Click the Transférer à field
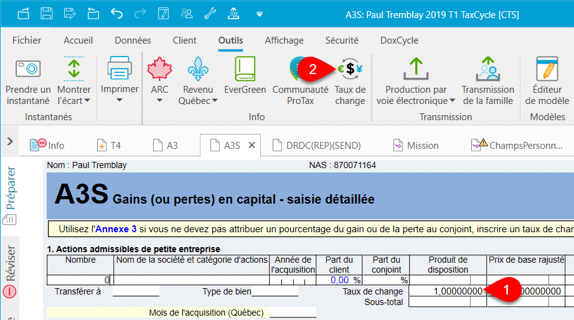Viewport: 574px width, 320px height. 136,291
